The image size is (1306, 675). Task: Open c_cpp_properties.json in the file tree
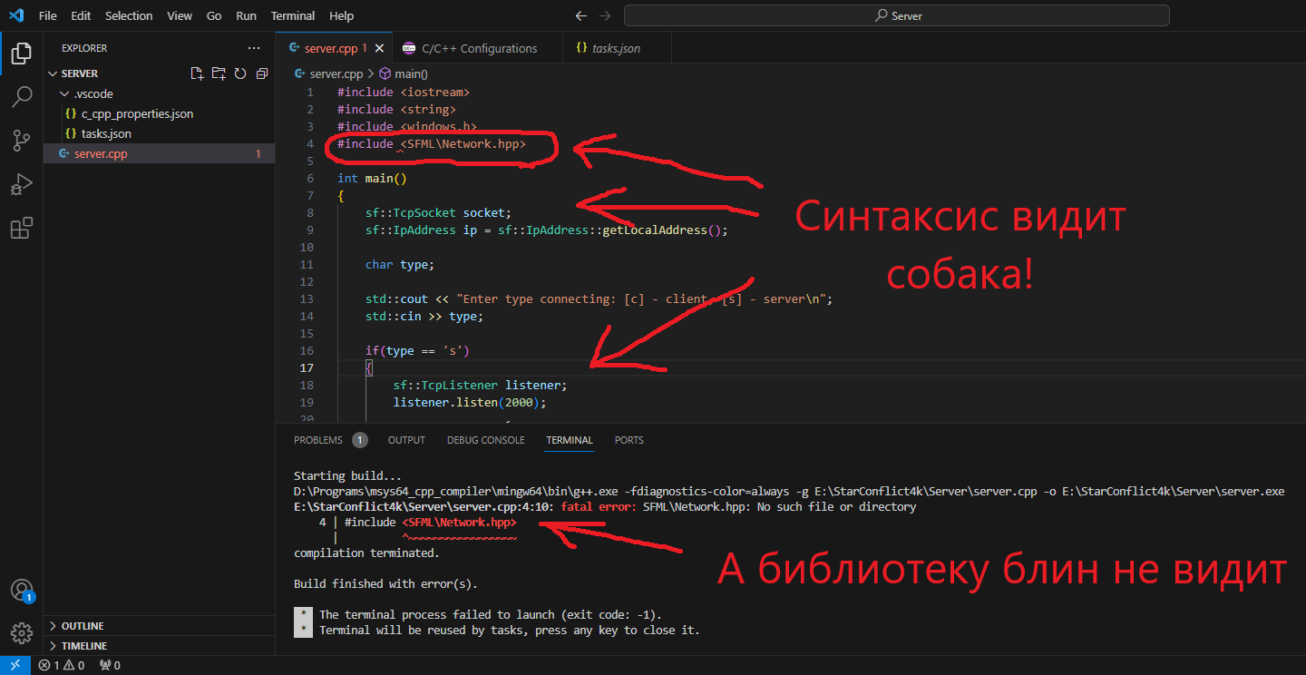pos(137,113)
